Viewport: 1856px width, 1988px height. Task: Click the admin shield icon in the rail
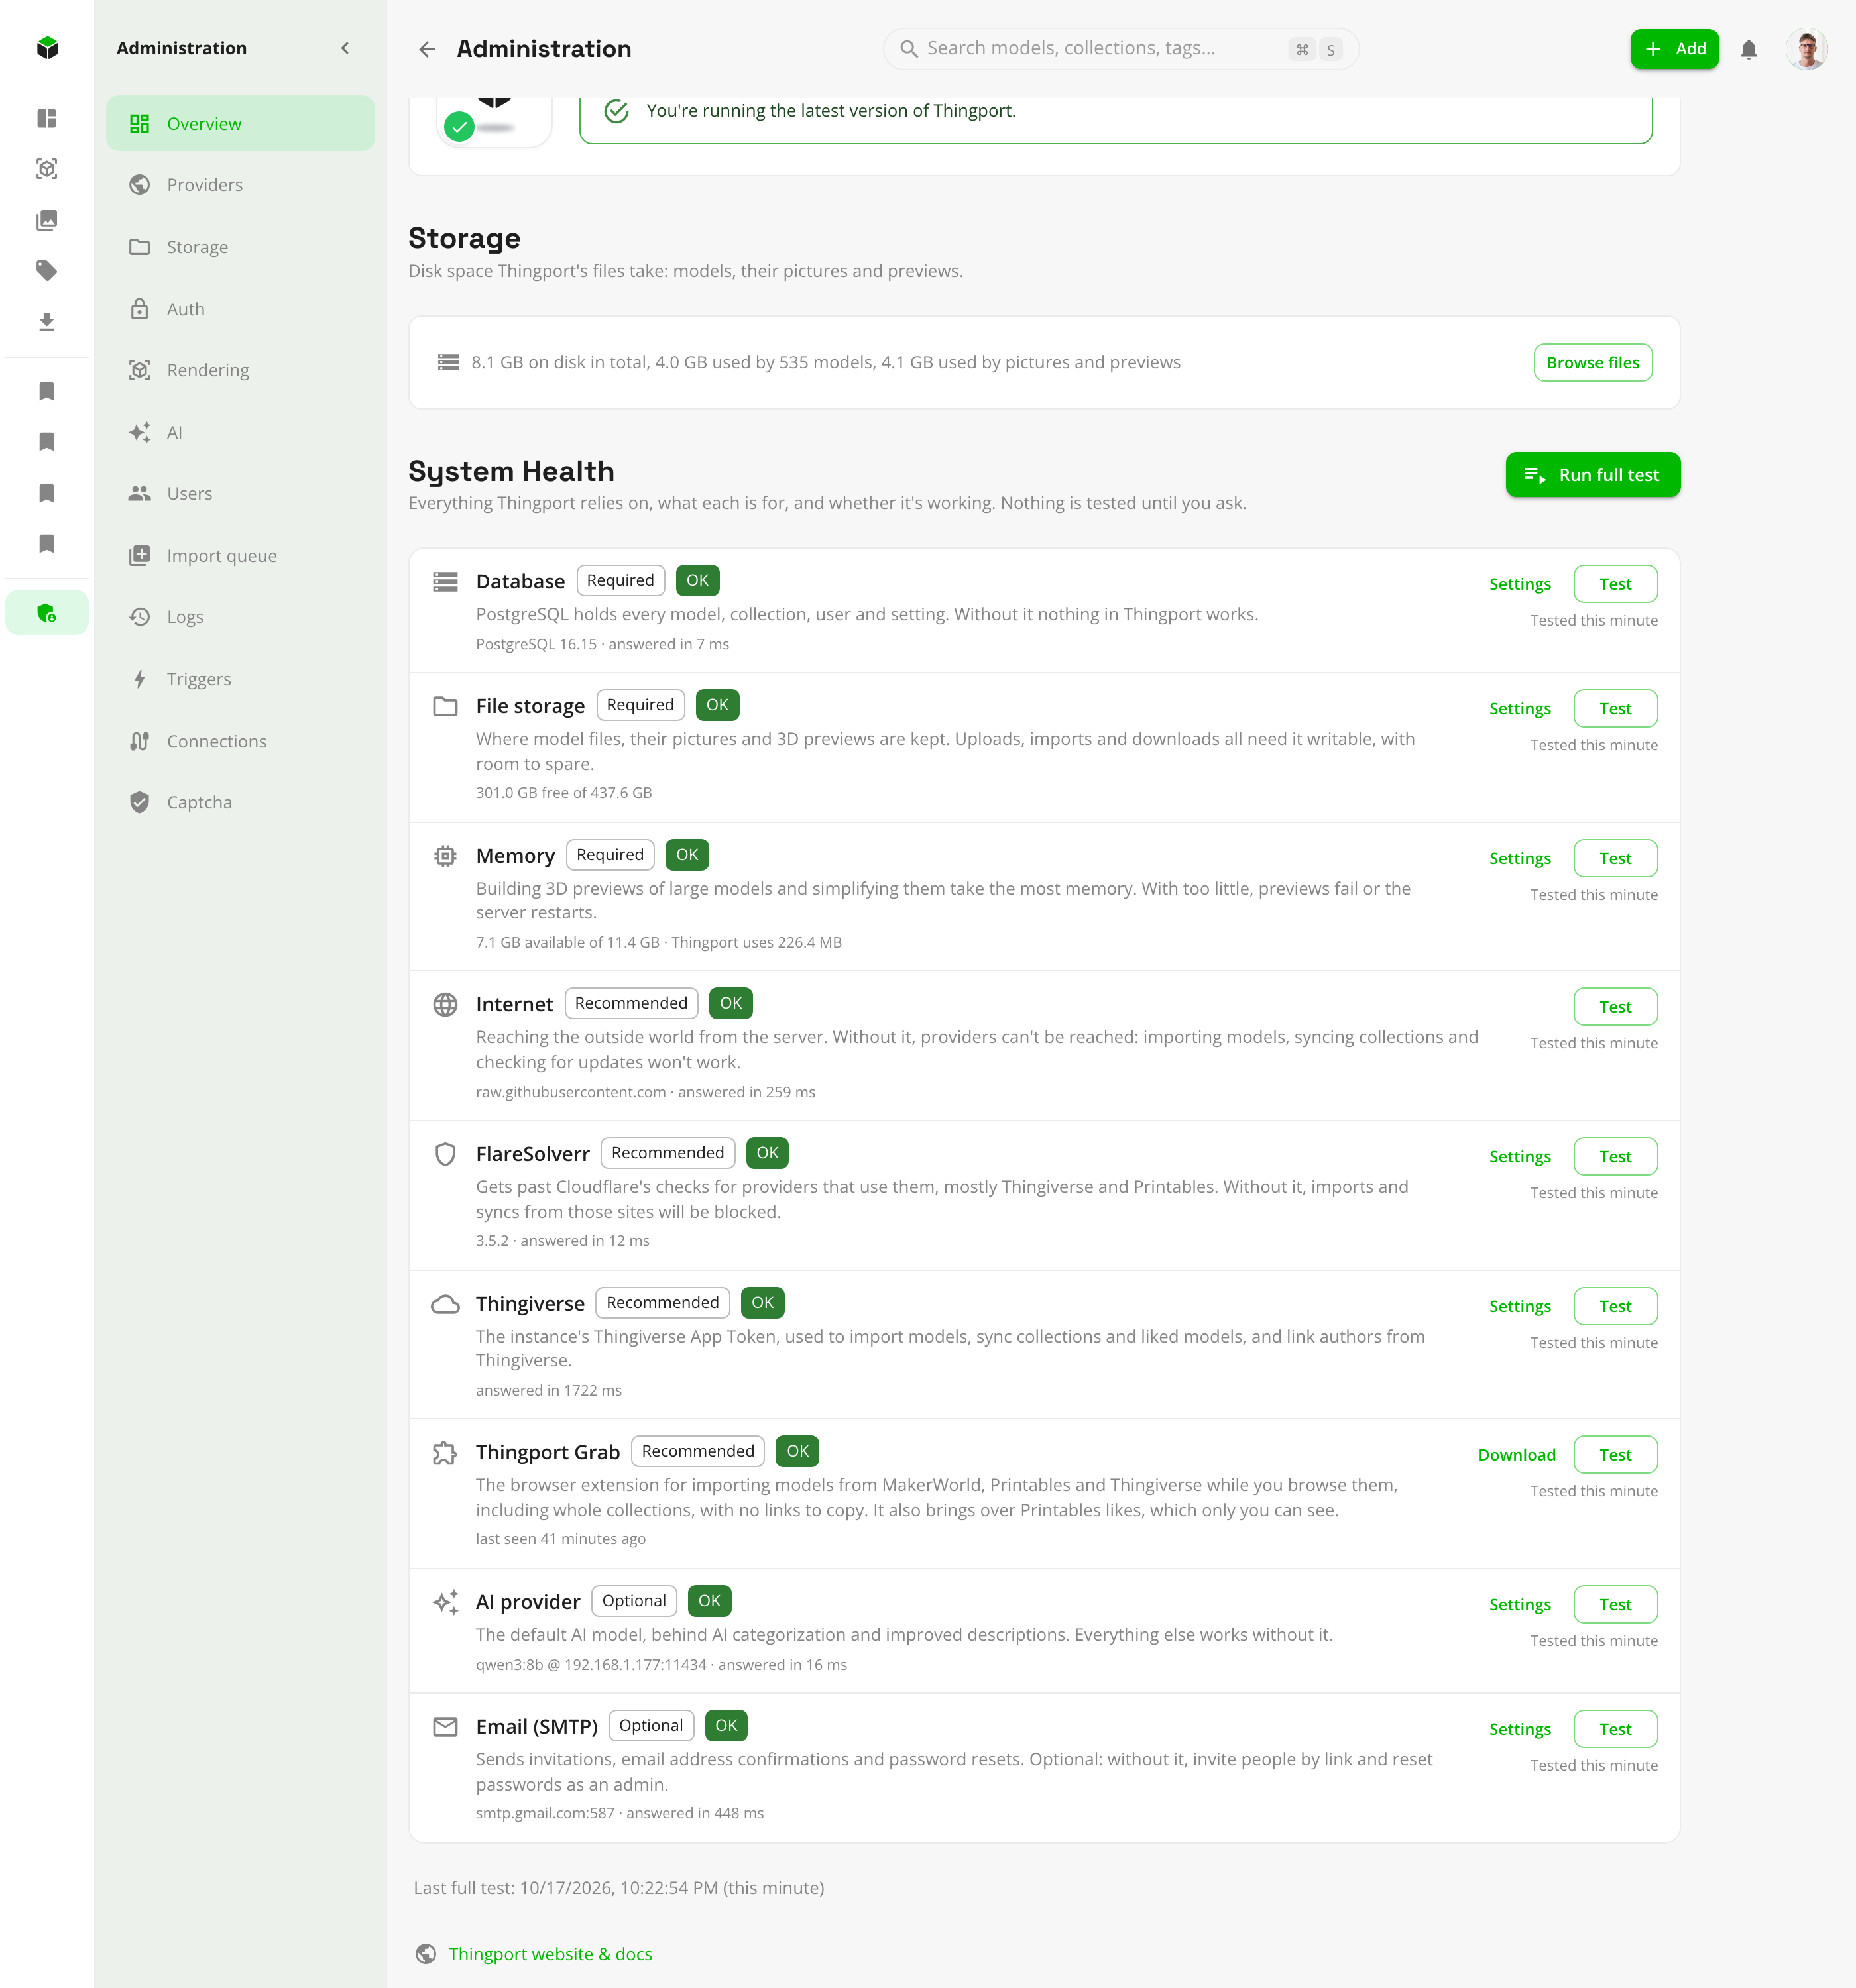[x=47, y=613]
